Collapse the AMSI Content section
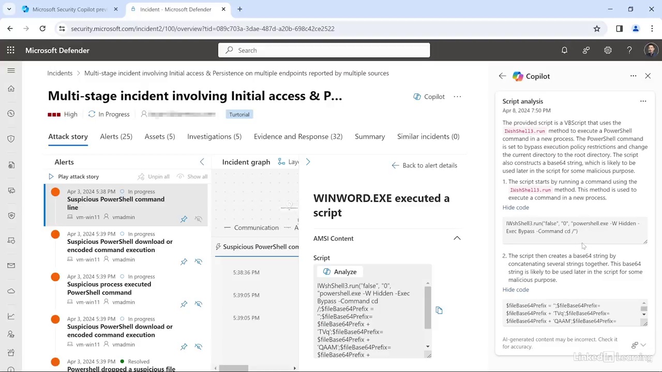 [457, 238]
